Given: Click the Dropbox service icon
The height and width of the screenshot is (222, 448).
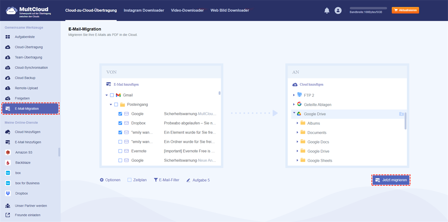Looking at the screenshot, I should pyautogui.click(x=8, y=193).
